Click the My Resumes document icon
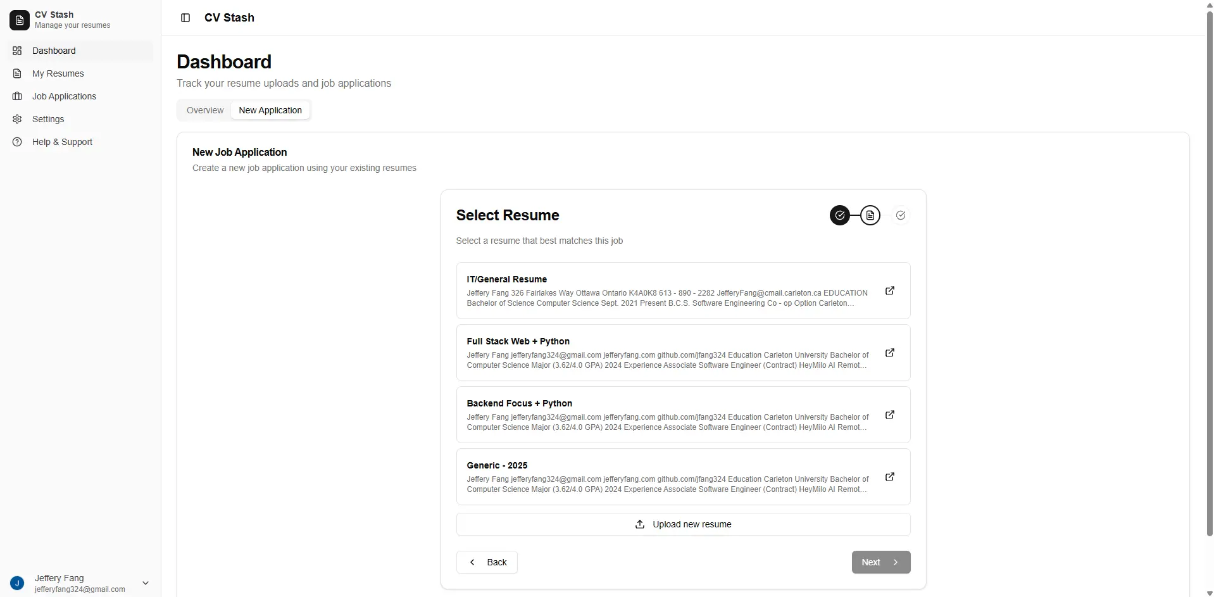 [17, 73]
